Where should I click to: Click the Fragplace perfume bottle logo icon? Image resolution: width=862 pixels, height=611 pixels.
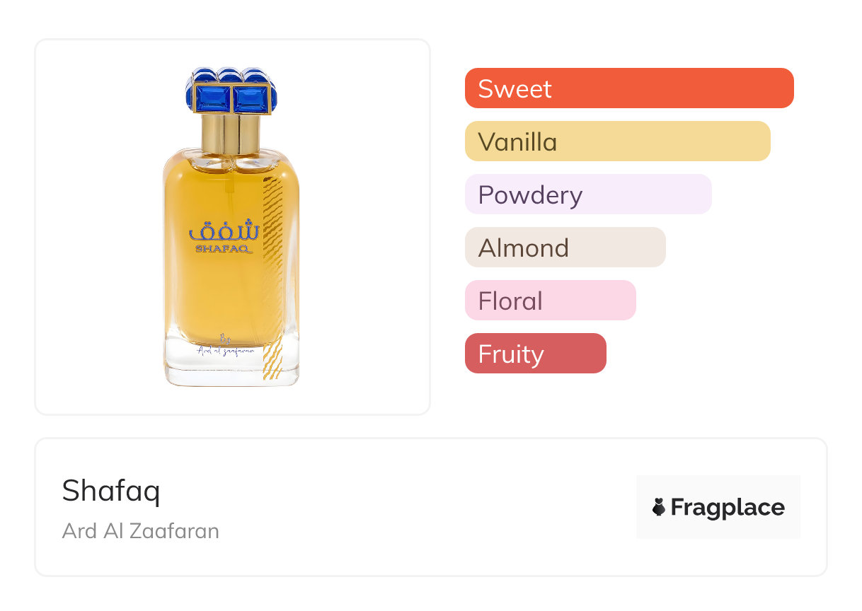(659, 507)
